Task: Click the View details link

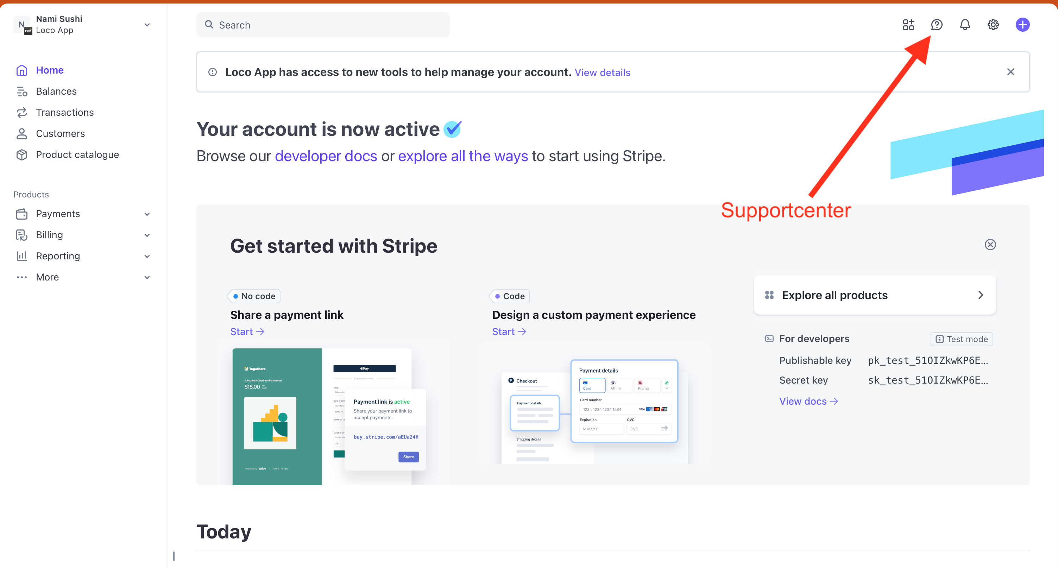Action: pyautogui.click(x=602, y=73)
